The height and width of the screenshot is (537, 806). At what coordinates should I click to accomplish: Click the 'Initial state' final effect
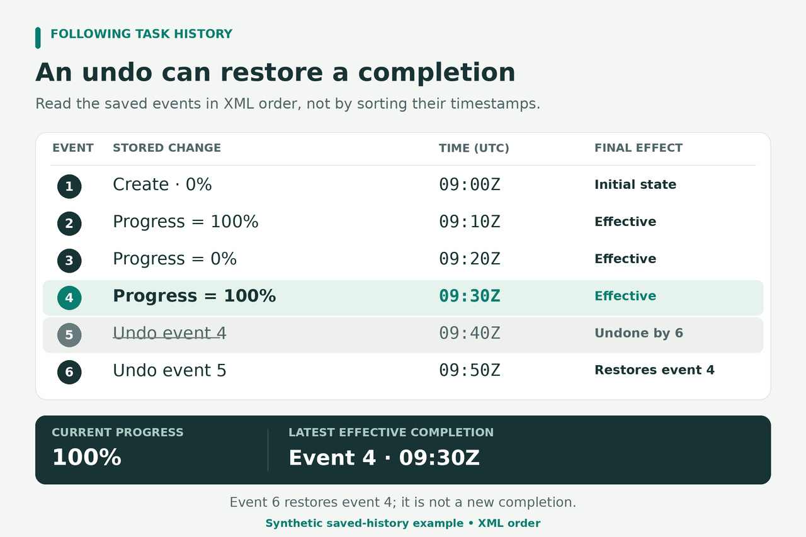pos(635,184)
